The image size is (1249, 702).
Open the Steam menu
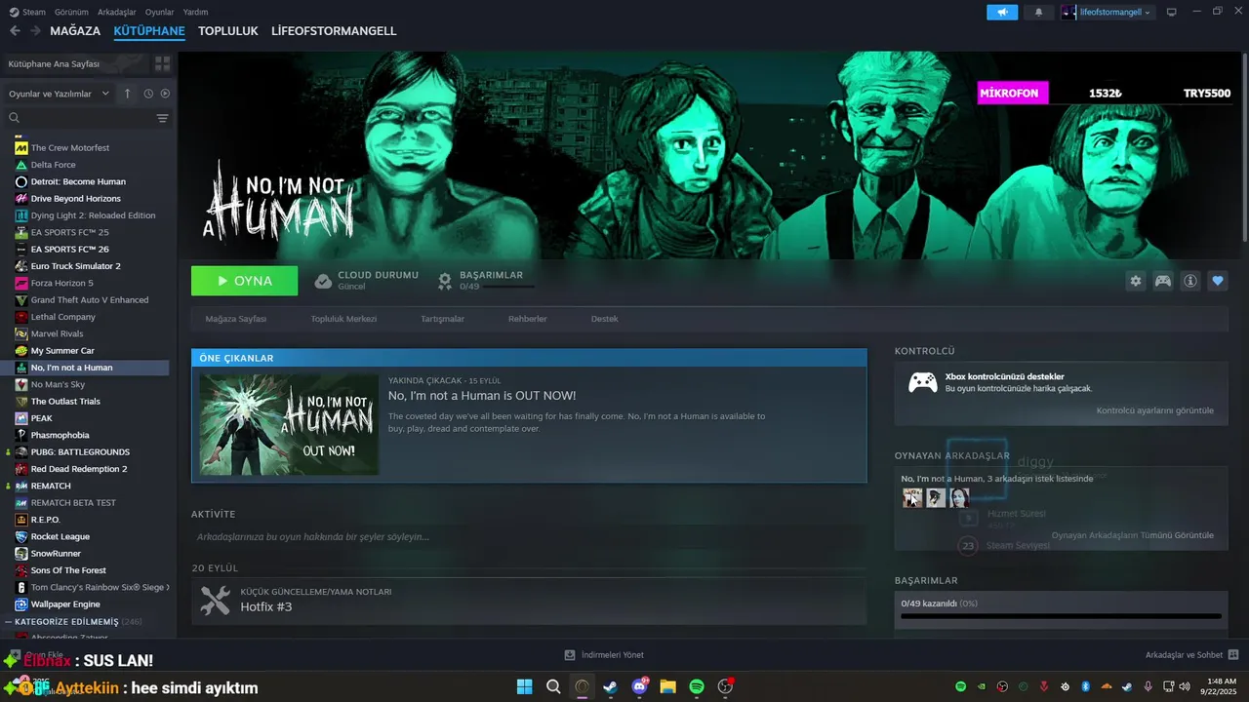[27, 12]
